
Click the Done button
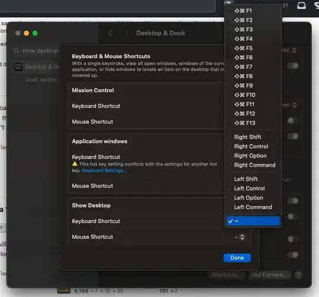click(237, 258)
